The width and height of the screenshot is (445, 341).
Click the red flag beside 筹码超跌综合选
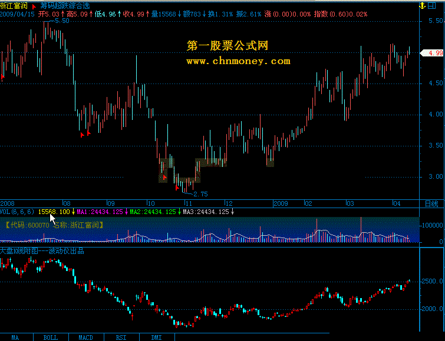click(34, 6)
